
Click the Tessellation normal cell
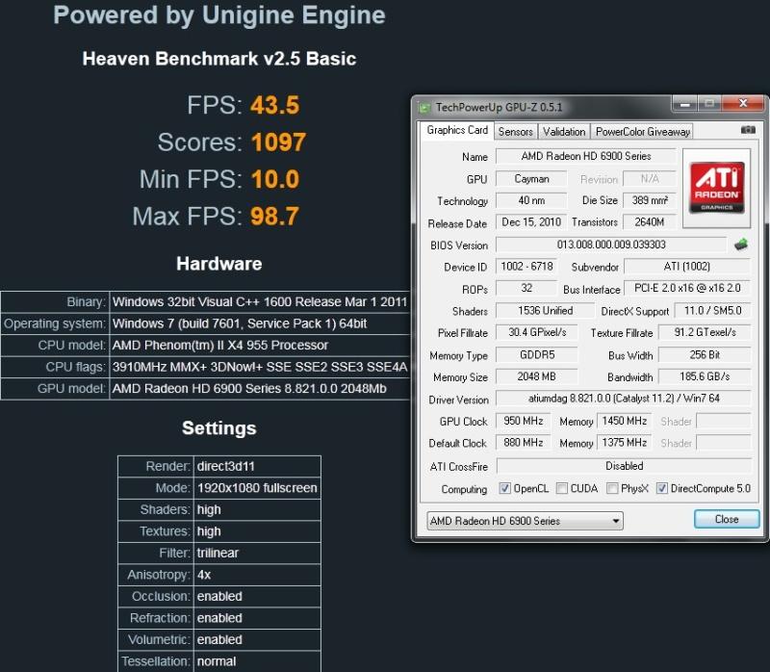(257, 661)
